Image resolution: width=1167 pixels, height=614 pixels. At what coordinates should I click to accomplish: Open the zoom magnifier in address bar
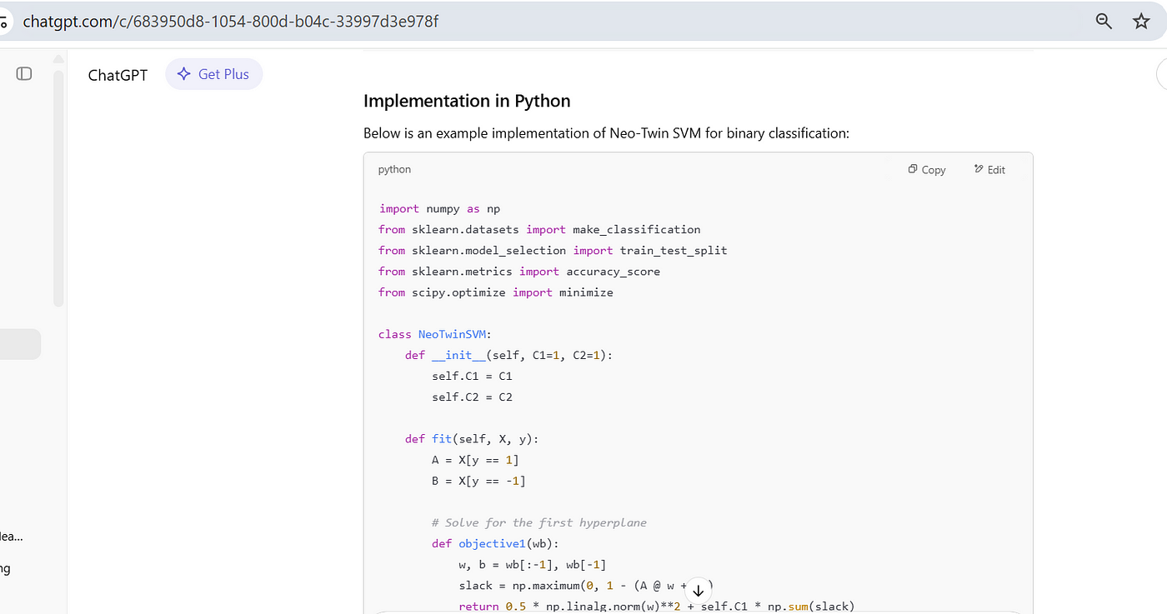pos(1104,22)
